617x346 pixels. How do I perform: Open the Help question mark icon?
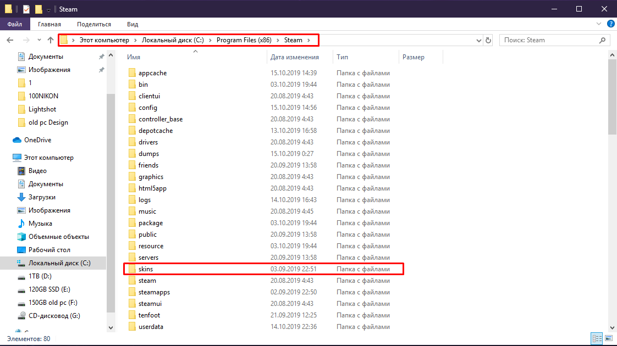(611, 24)
